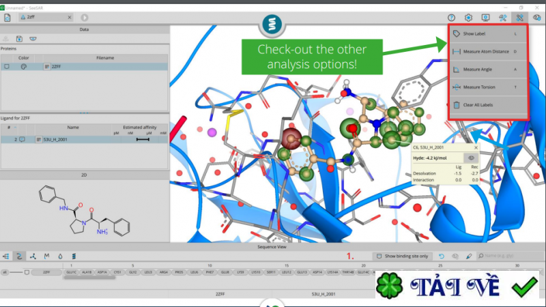546x307 pixels.
Task: Select residue ASP1A in sequence view
Action: coord(102,272)
